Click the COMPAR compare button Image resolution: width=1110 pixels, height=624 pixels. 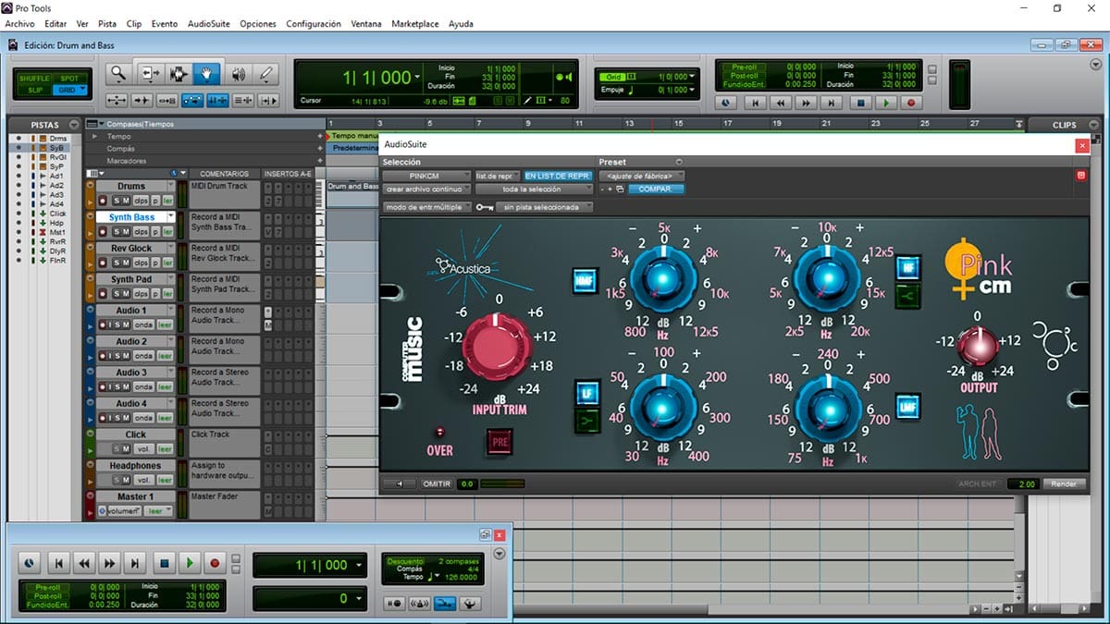click(x=657, y=190)
